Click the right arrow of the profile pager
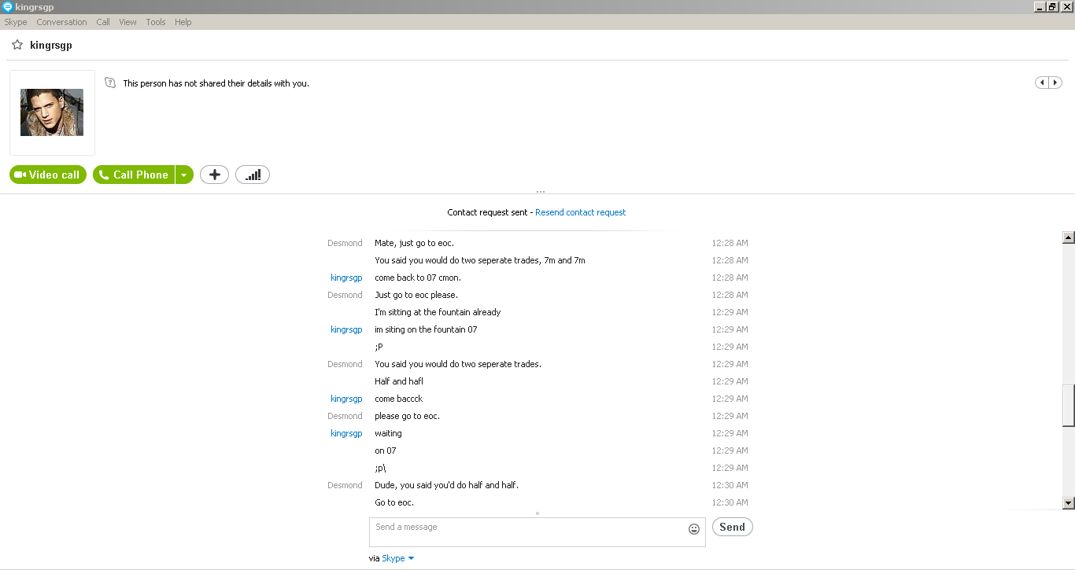Viewport: 1075px width, 570px height. coord(1055,83)
